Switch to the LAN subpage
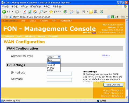Screen dimensions: 129x103 19,36
